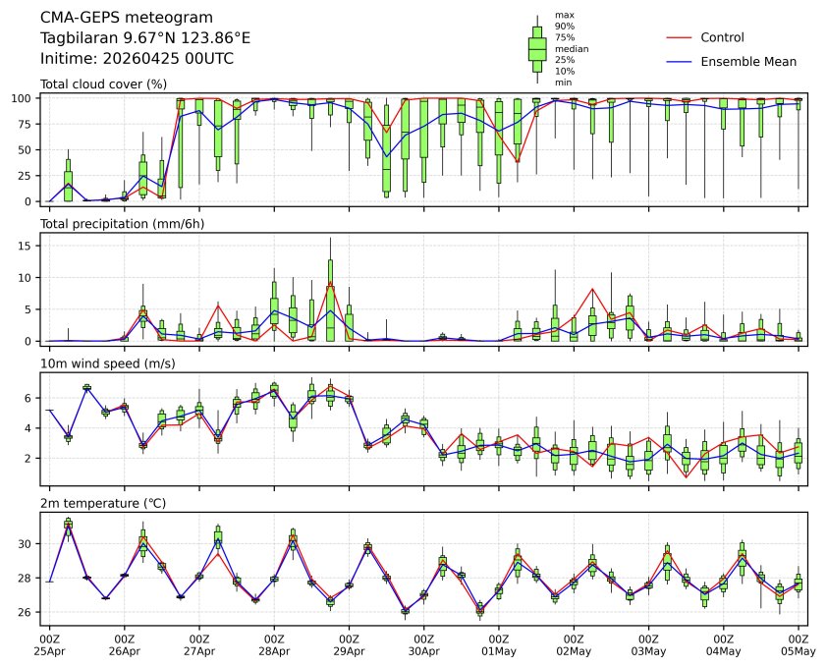This screenshot has width=827, height=668.
Task: Click the Tagbilaran location coordinates text
Action: click(x=144, y=37)
